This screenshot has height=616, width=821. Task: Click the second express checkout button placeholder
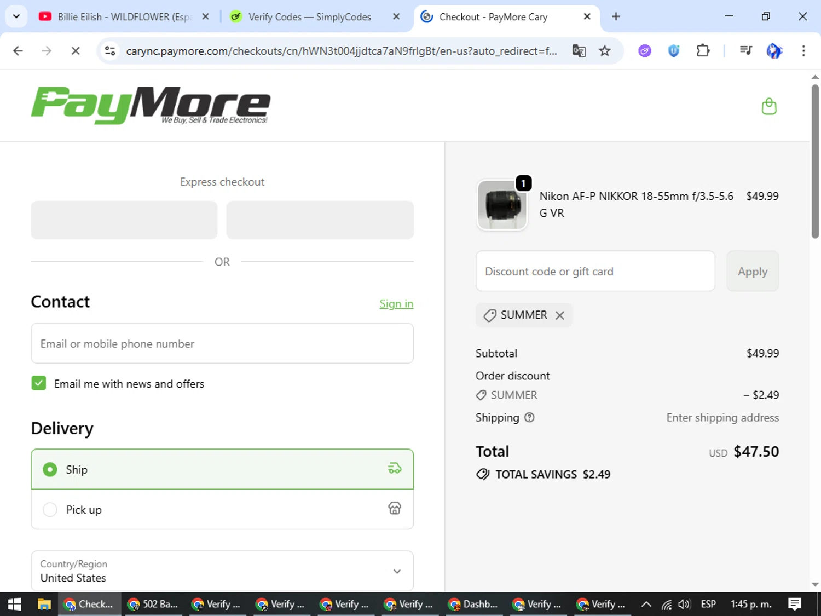[x=320, y=220]
